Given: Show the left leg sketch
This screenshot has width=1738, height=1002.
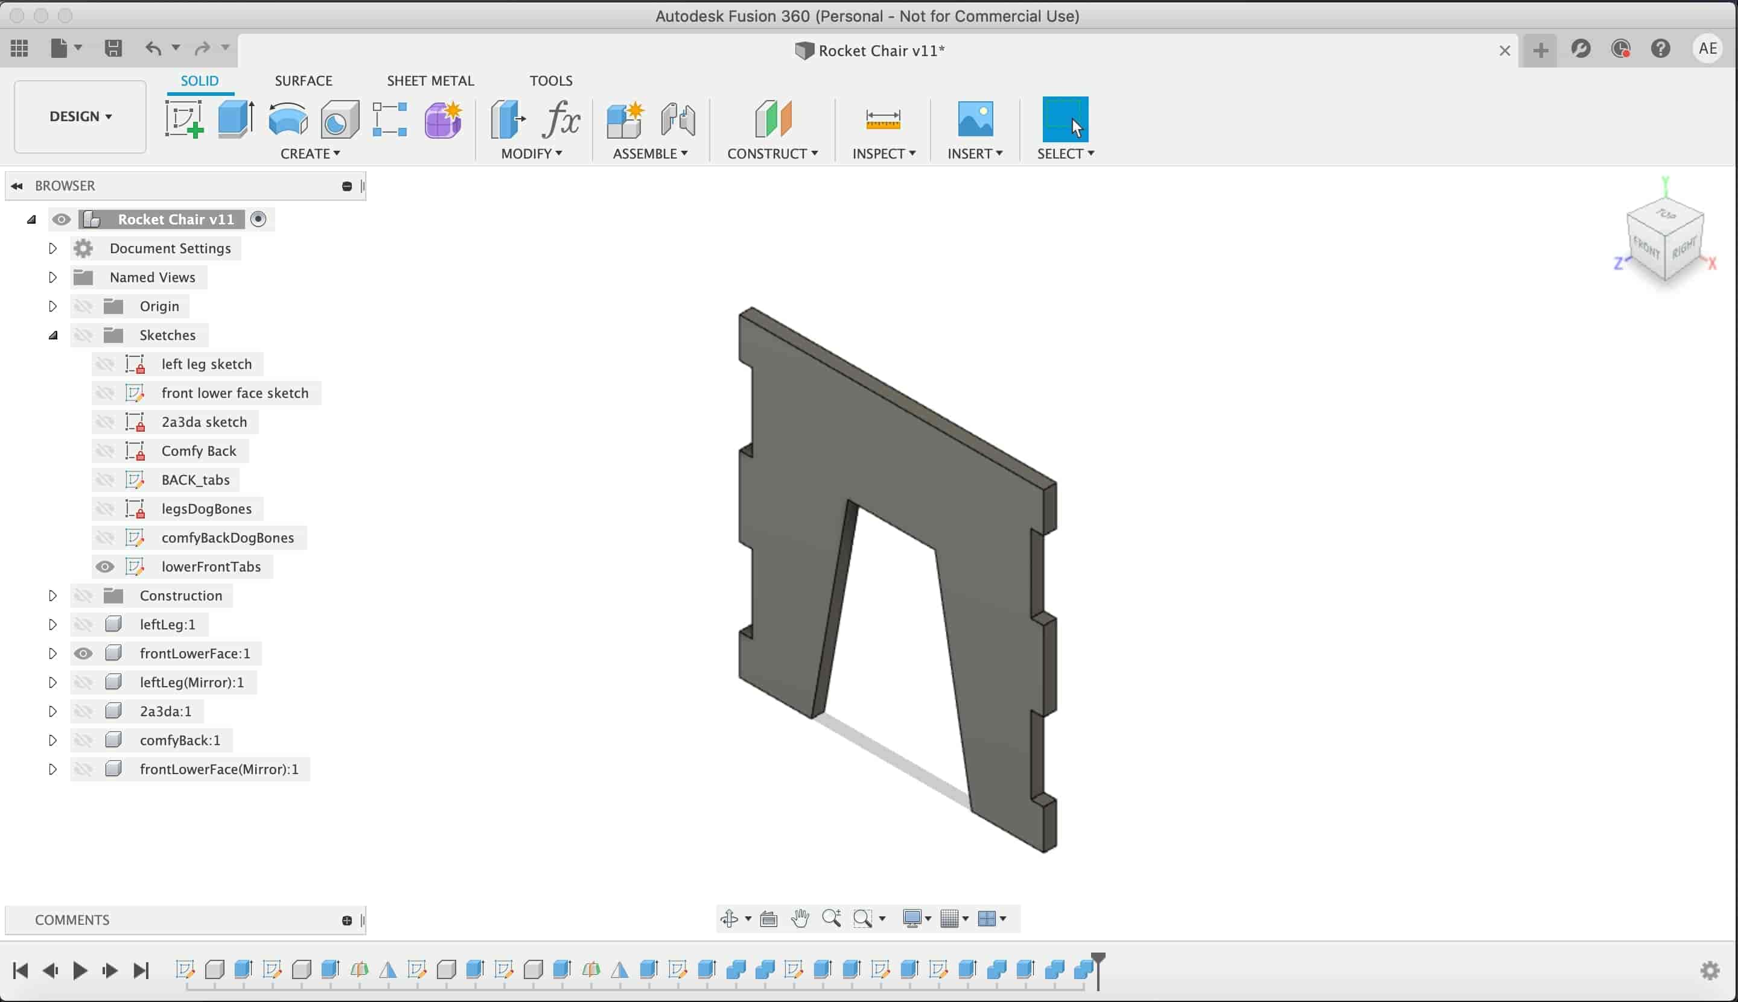Looking at the screenshot, I should point(105,364).
